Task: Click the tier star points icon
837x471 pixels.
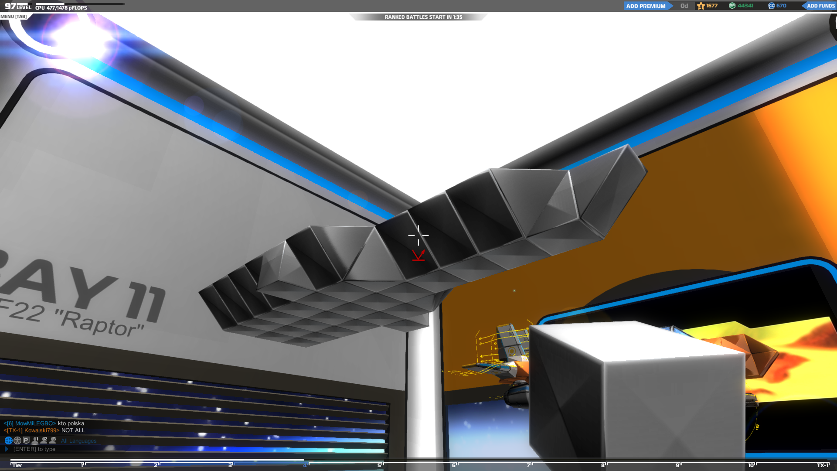Action: point(701,6)
